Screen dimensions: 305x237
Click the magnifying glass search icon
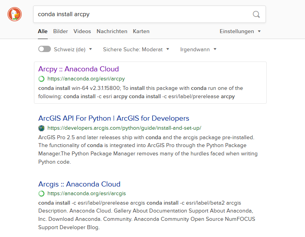(256, 14)
